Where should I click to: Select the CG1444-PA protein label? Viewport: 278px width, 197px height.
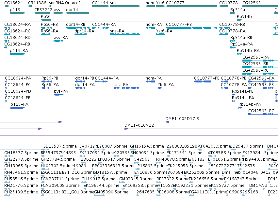107,78
